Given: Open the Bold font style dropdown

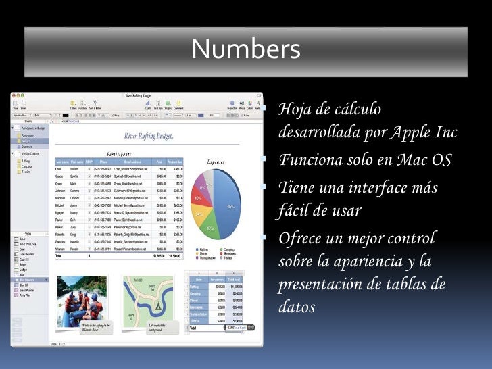Looking at the screenshot, I should pos(43,115).
